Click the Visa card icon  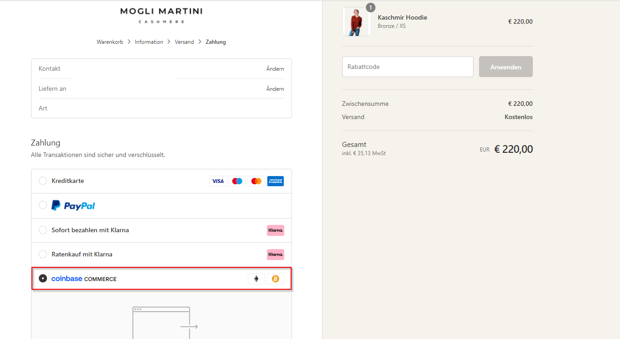[218, 181]
